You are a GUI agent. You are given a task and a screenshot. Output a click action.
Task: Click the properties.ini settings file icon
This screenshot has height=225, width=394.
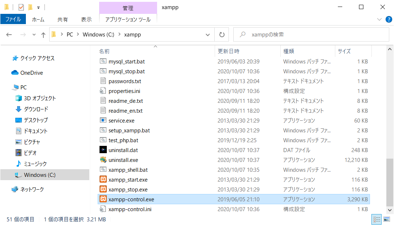(x=102, y=91)
